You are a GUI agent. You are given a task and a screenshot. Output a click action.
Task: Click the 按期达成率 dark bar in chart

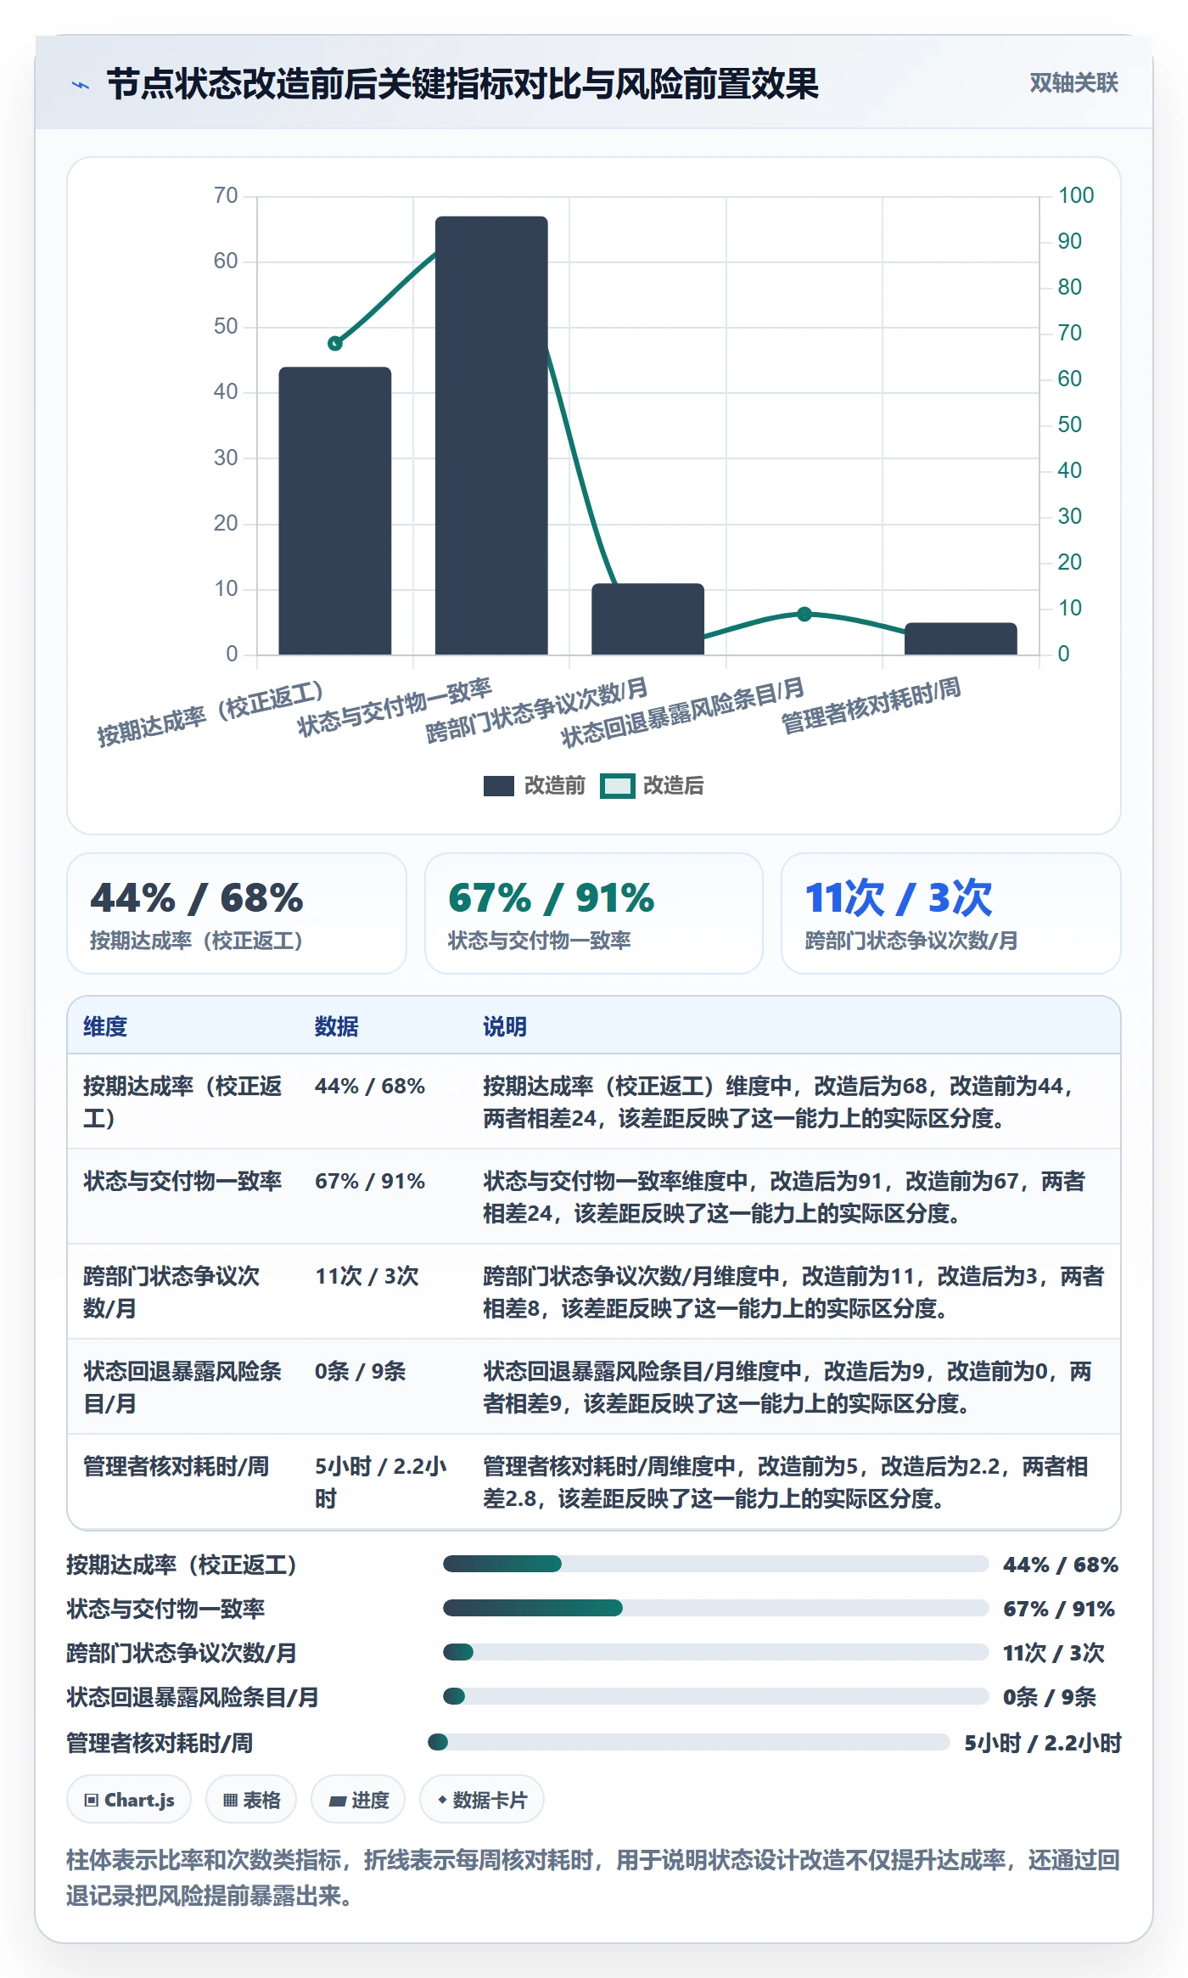[335, 510]
